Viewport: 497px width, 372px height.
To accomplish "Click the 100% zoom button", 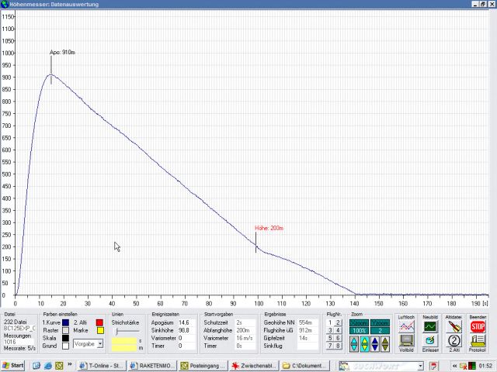I will tap(359, 331).
